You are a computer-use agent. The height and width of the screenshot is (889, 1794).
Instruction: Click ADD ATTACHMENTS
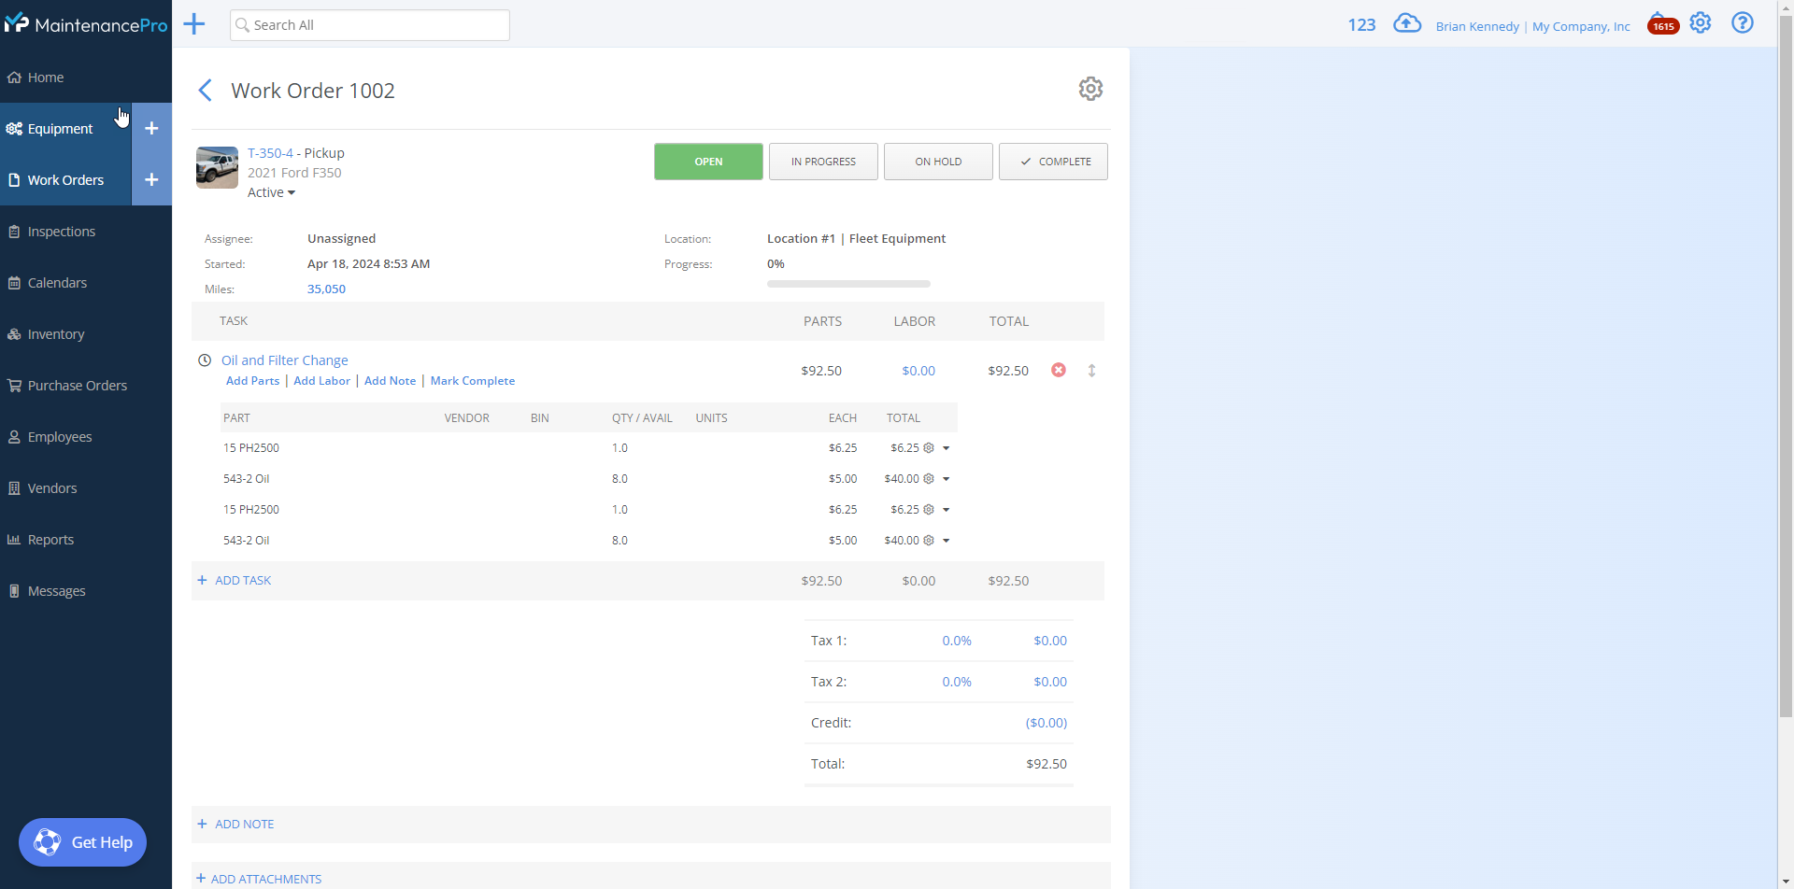click(x=259, y=879)
